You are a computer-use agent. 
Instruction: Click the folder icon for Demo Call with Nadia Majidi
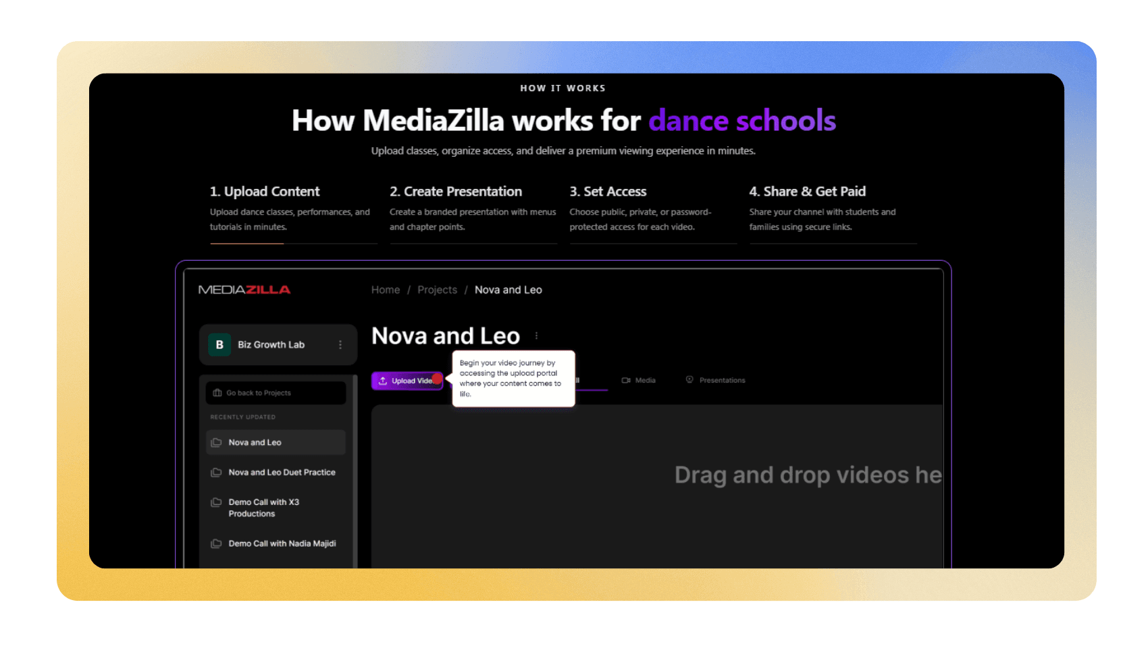point(216,543)
